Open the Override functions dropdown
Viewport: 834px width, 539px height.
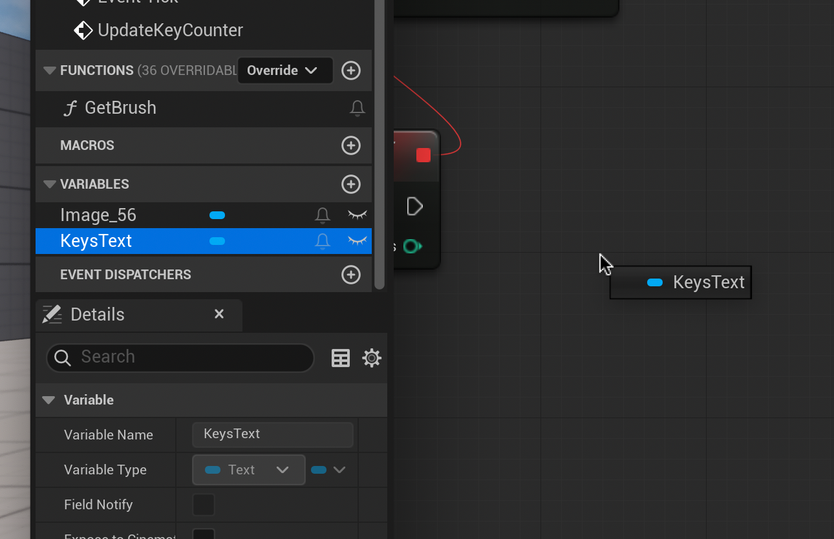pyautogui.click(x=284, y=70)
